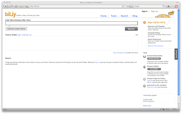Expand the Optional Custom Name option

tap(16, 29)
